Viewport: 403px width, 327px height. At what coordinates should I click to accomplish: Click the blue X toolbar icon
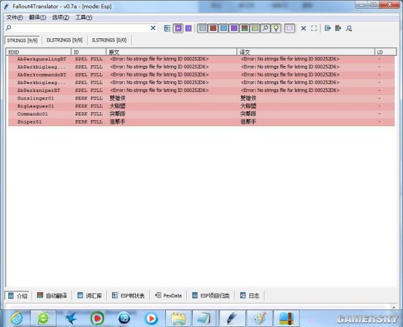(x=304, y=28)
